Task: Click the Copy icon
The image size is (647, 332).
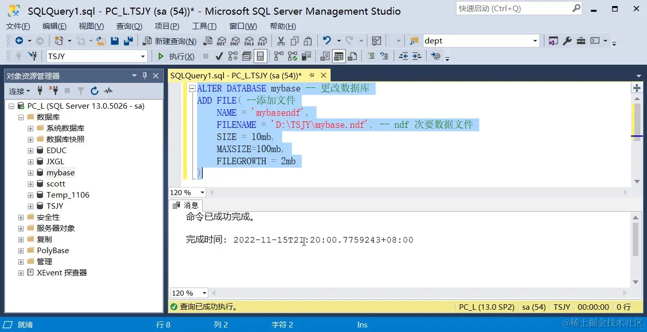Action: (294, 41)
